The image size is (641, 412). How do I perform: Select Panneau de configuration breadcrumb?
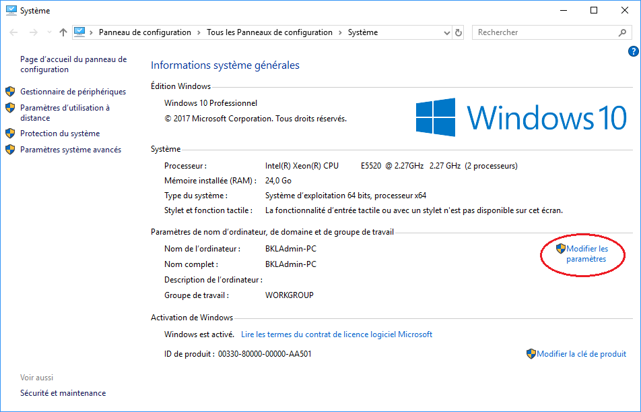[x=145, y=32]
